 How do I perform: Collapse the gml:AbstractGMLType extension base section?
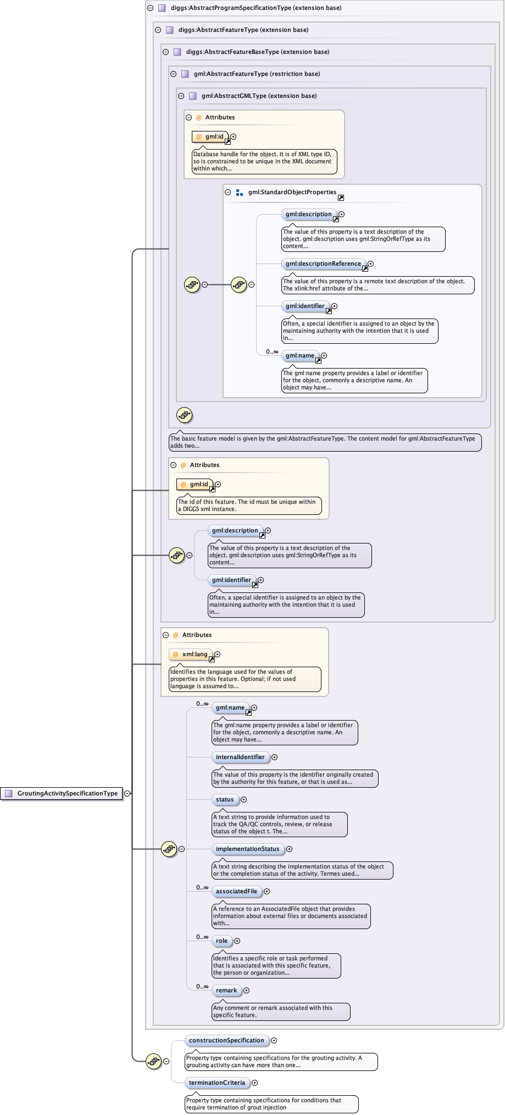pos(181,96)
